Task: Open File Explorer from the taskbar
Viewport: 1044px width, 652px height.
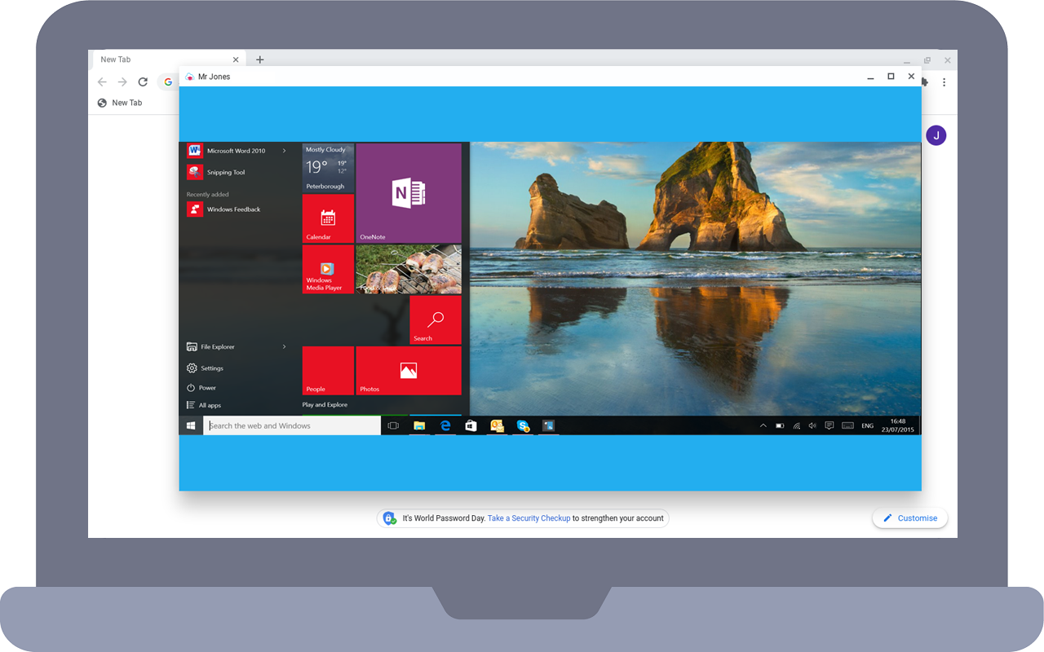Action: click(x=419, y=425)
